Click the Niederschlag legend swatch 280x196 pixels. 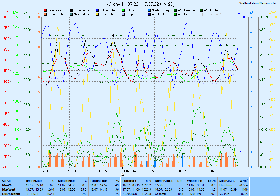click(149, 11)
